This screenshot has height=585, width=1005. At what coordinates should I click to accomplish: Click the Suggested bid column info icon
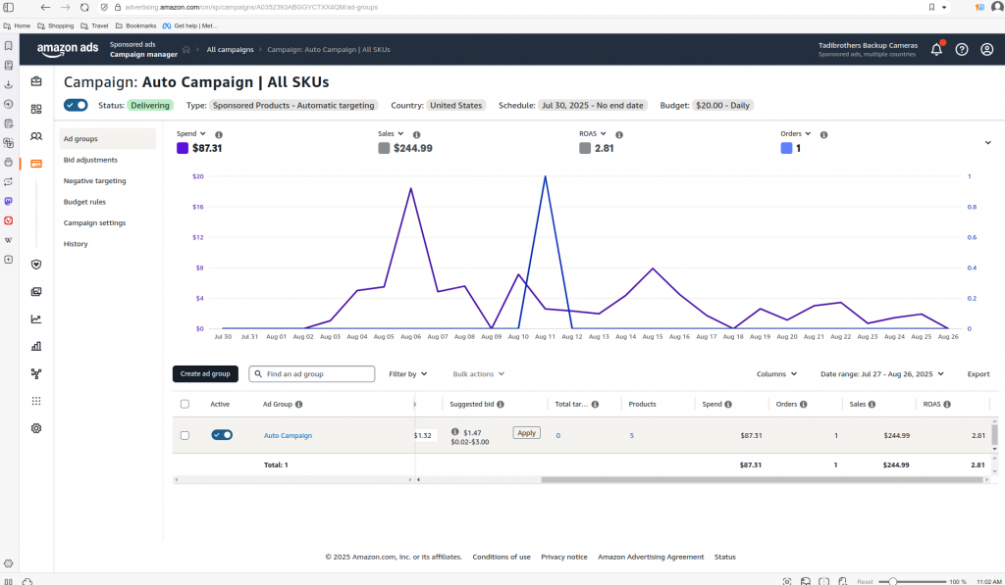[x=501, y=404]
